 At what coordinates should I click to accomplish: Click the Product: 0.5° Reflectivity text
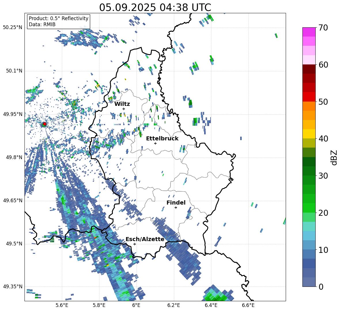pyautogui.click(x=58, y=18)
